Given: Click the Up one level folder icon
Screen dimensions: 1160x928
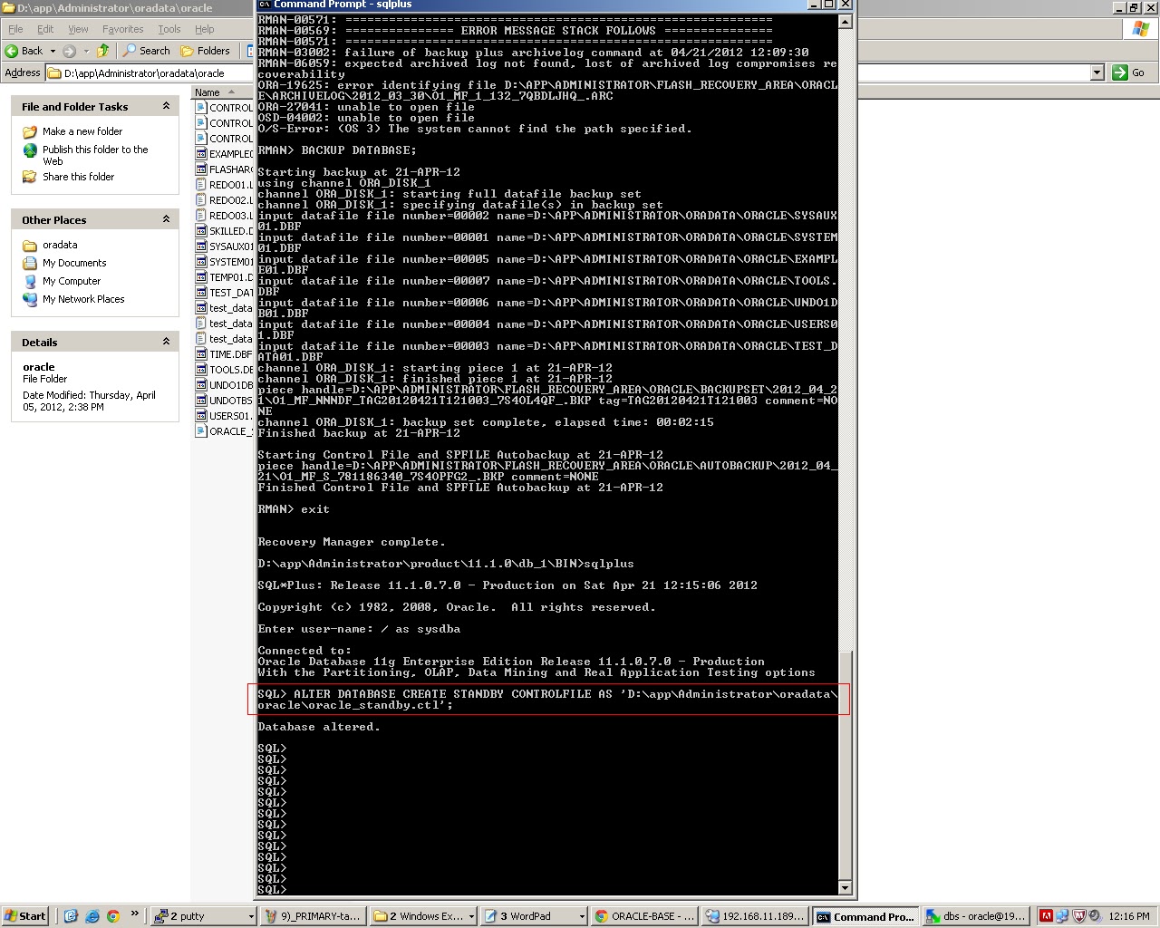Looking at the screenshot, I should 102,50.
